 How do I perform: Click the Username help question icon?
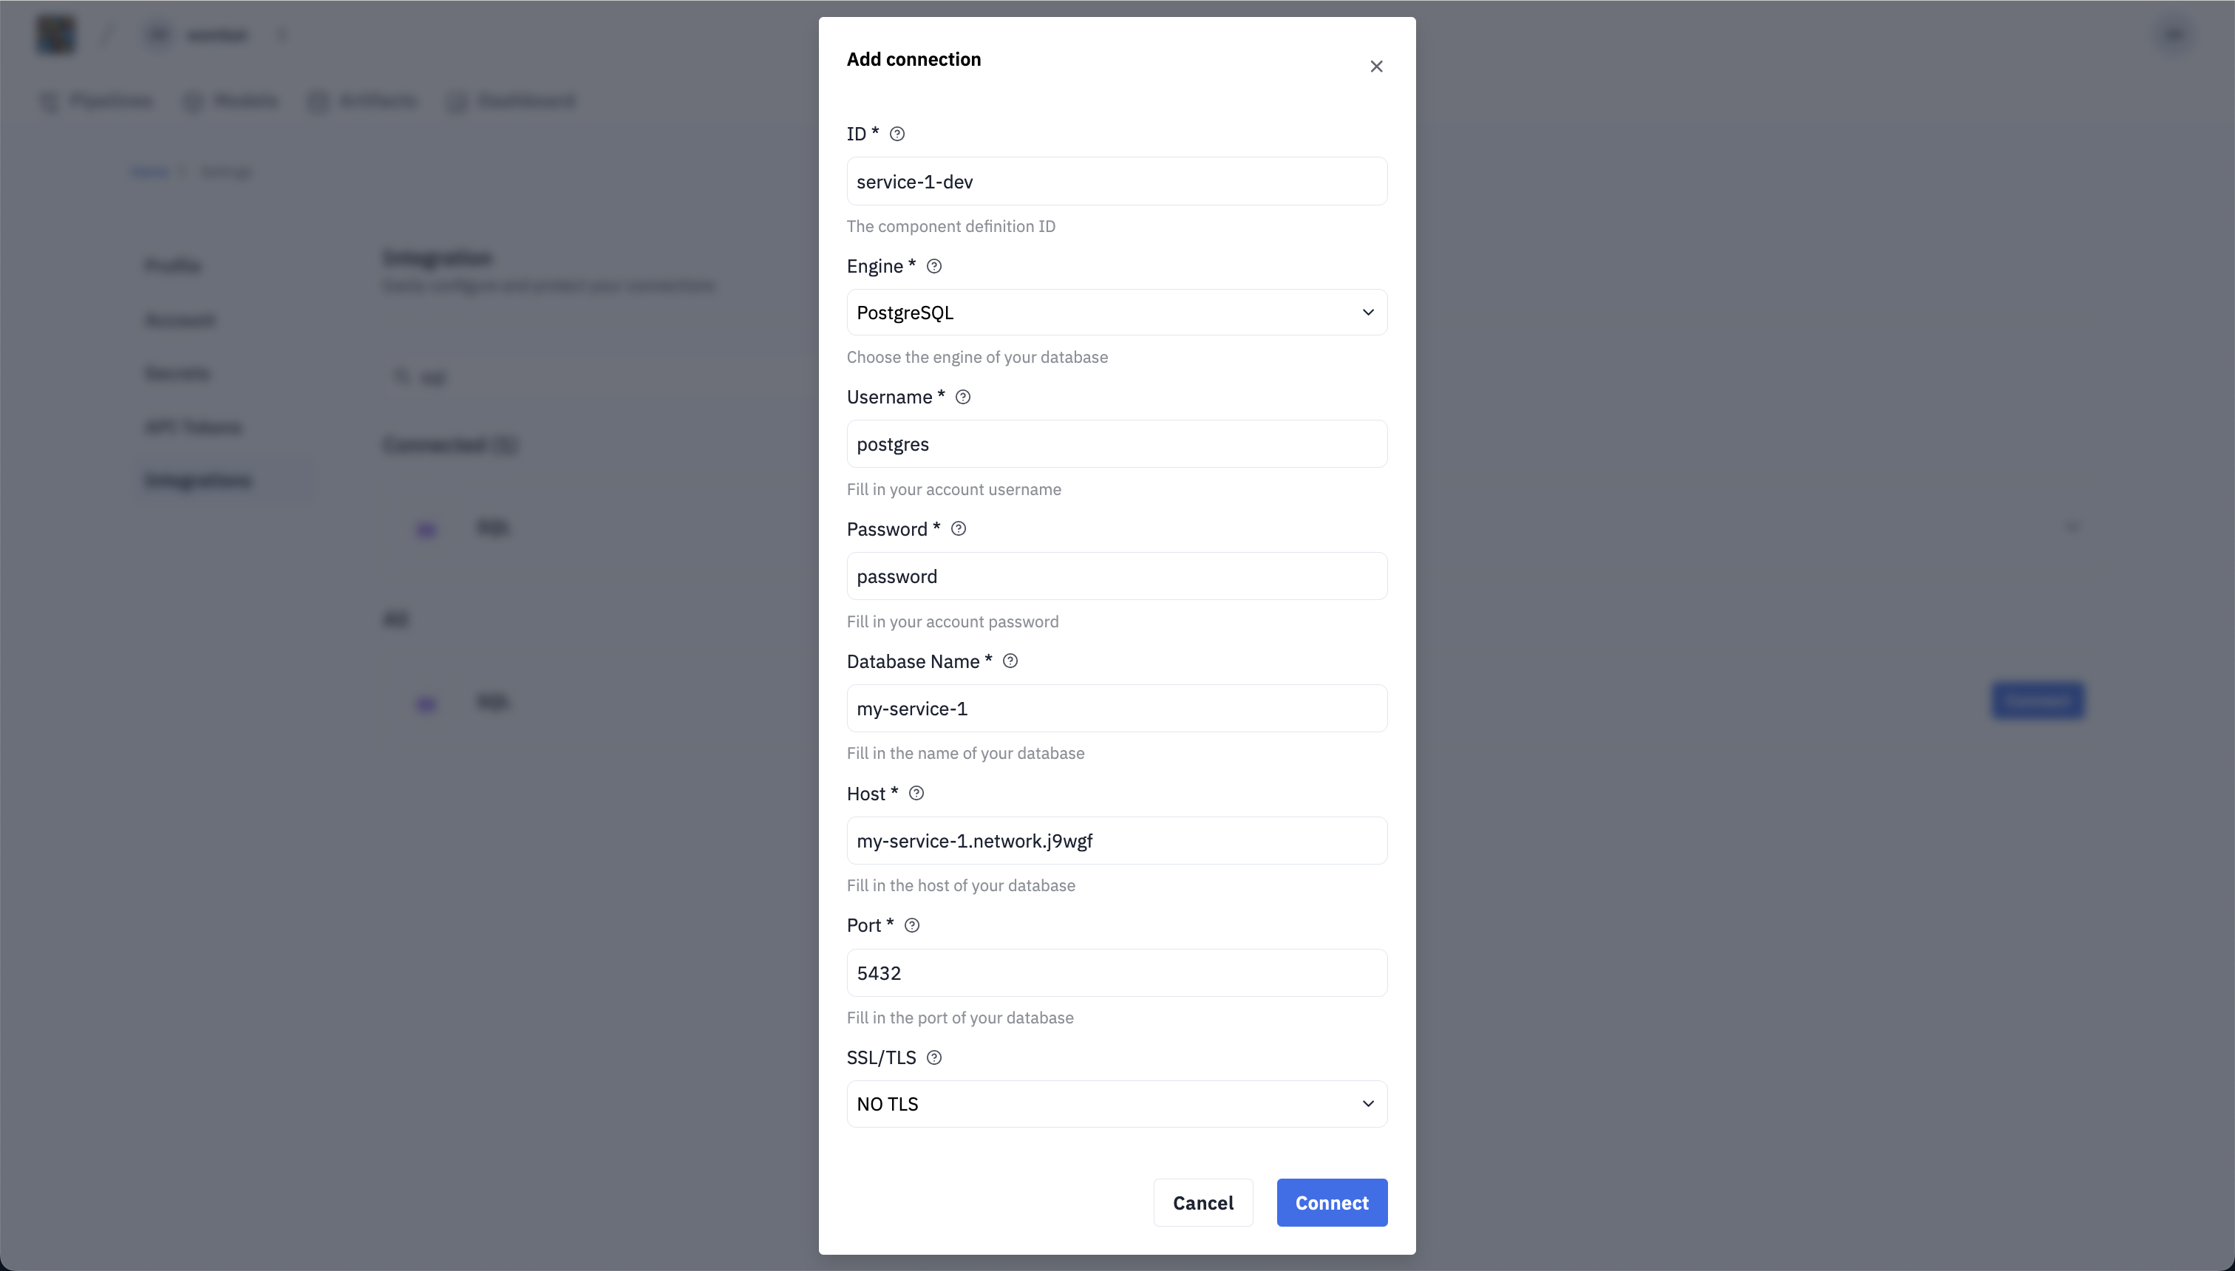[962, 398]
